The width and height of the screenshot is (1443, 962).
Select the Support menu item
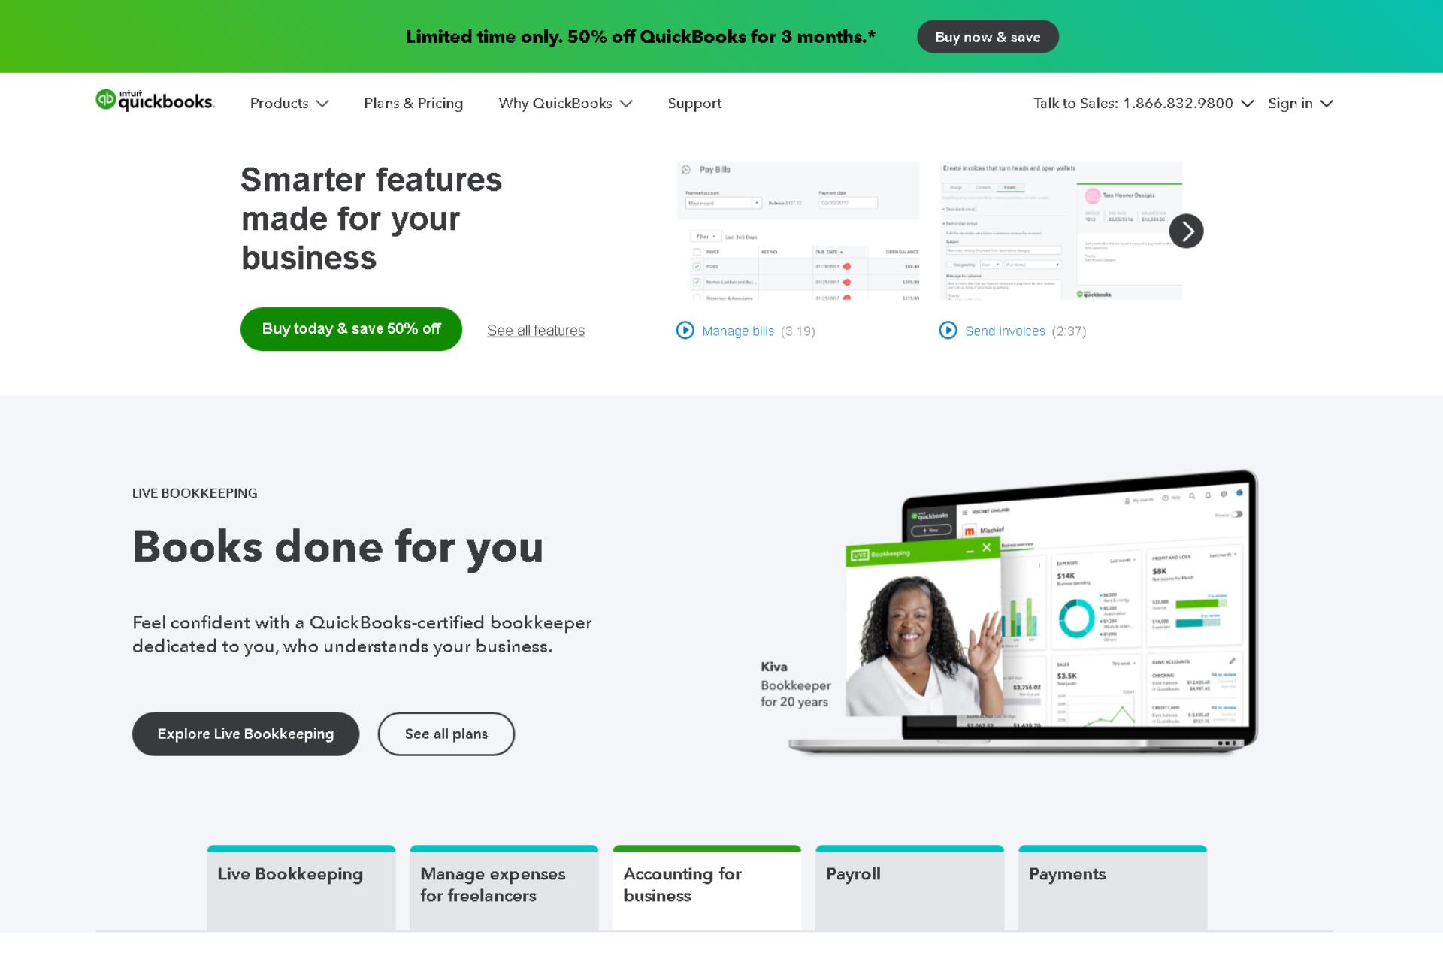pos(694,102)
